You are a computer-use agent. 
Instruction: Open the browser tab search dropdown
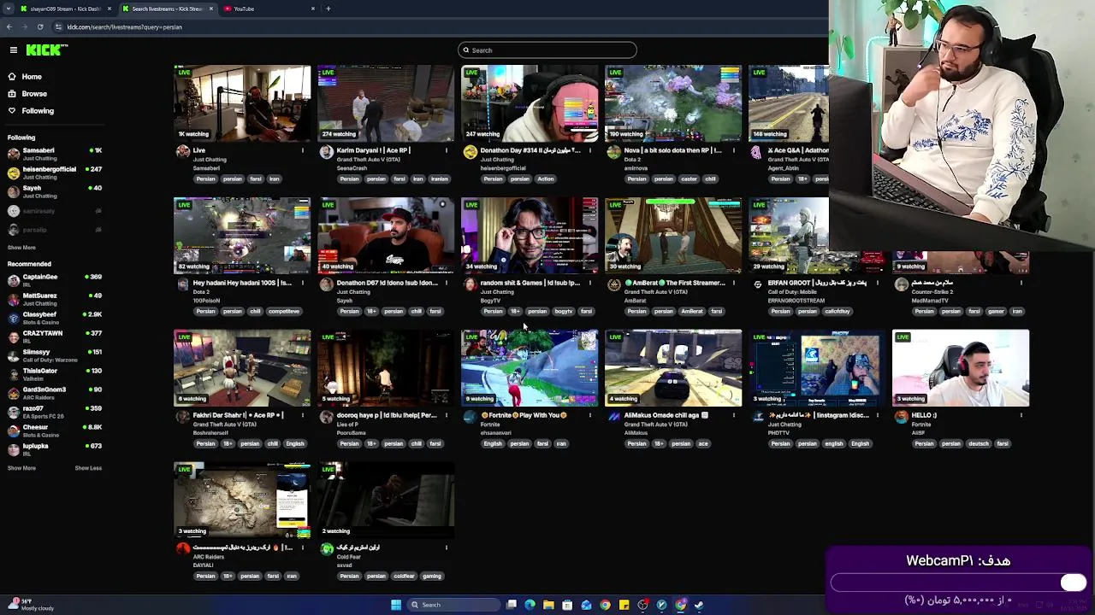[x=9, y=9]
